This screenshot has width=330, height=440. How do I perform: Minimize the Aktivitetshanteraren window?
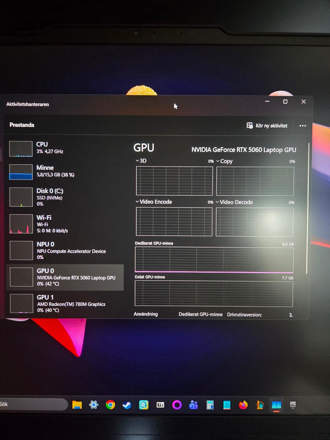point(267,101)
